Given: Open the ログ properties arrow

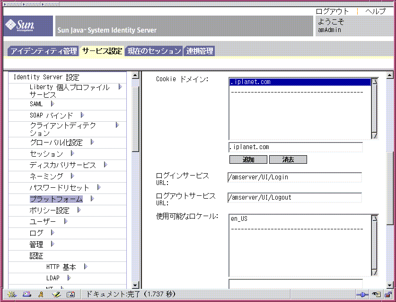Looking at the screenshot, I should point(53,233).
